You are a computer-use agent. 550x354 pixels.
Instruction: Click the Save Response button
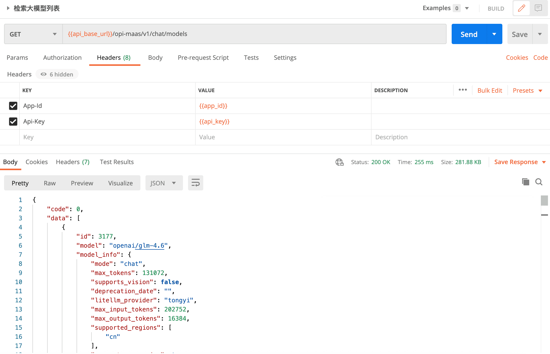(x=516, y=162)
